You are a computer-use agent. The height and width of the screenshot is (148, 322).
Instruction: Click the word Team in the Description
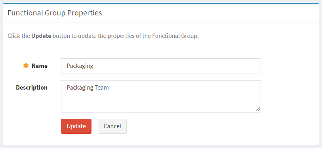(101, 88)
